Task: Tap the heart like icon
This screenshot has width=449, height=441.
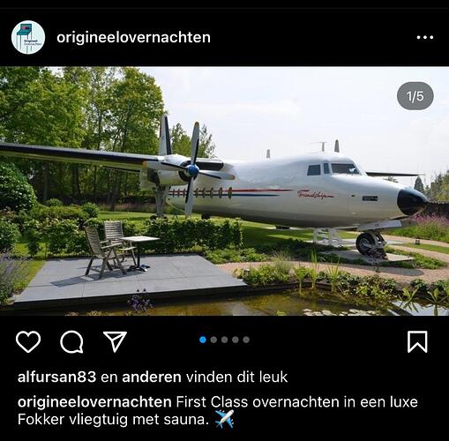Action: pyautogui.click(x=28, y=341)
